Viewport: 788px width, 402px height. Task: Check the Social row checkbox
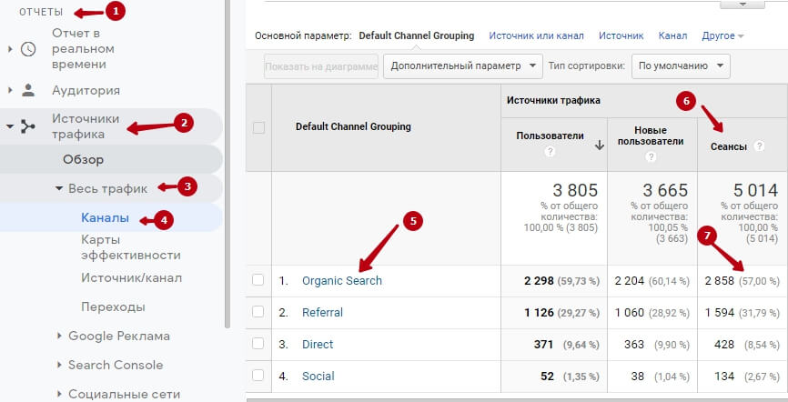(x=258, y=375)
